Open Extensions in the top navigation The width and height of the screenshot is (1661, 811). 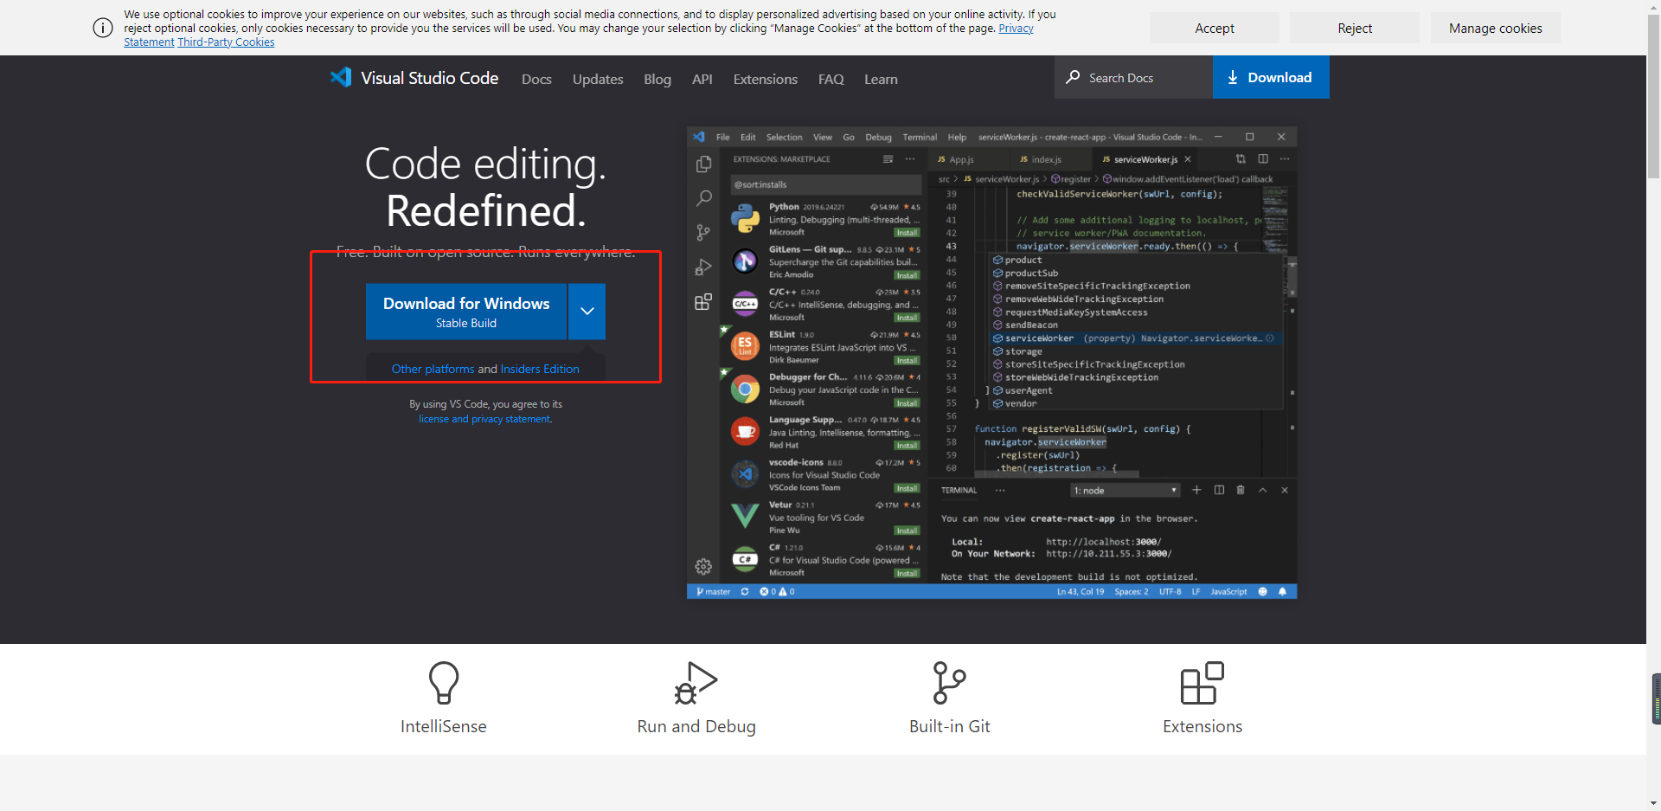click(x=766, y=79)
